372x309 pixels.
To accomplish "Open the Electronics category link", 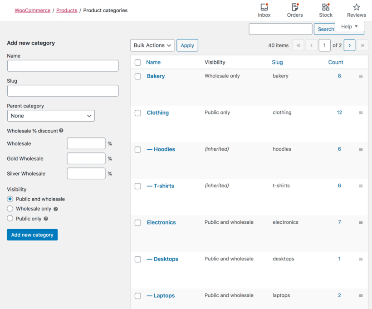I will 161,222.
